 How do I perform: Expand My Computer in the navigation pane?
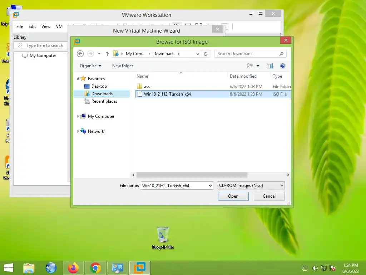pos(78,116)
